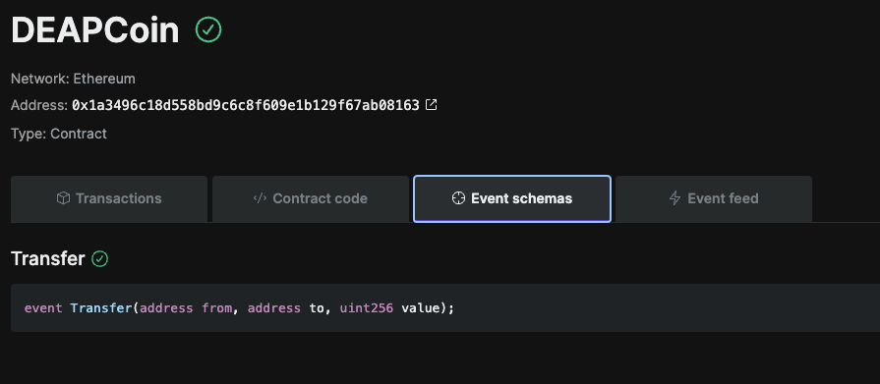
Task: Click the 'event' keyword in the code block
Action: click(x=43, y=307)
